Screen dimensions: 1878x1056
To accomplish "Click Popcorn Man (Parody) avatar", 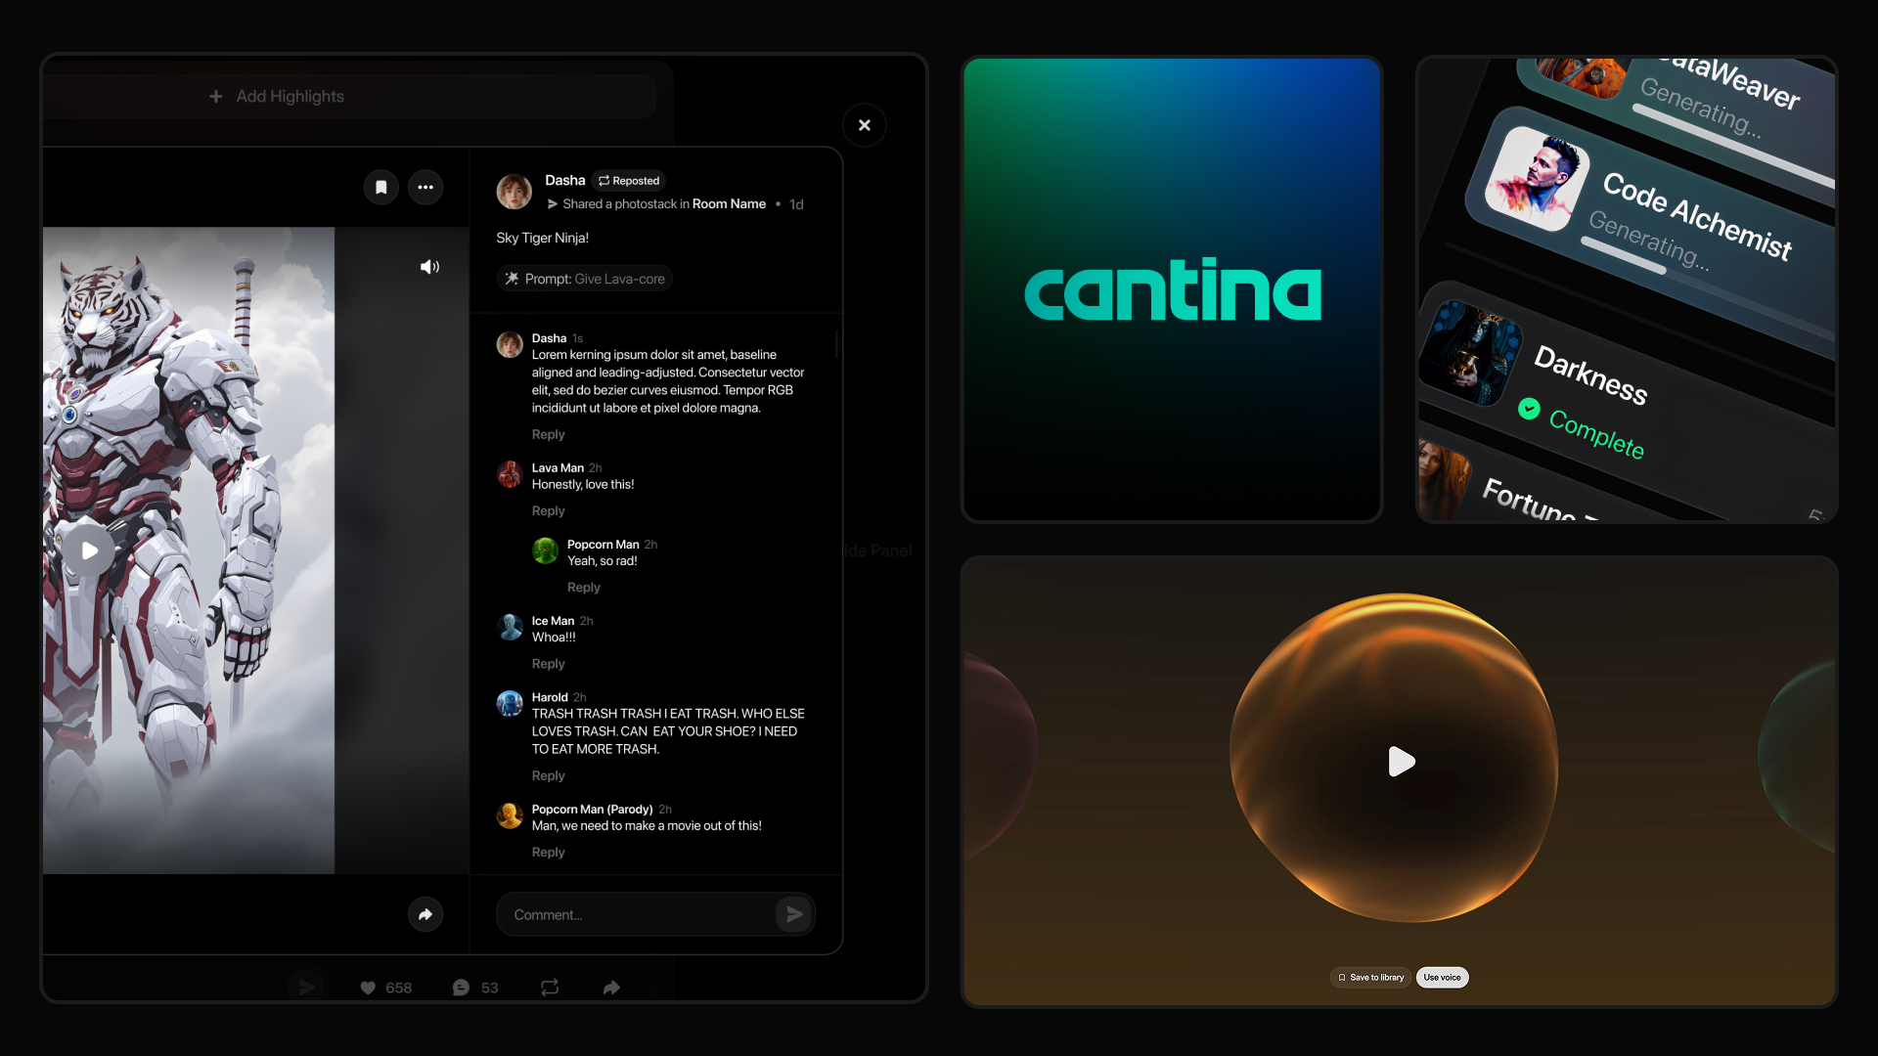I will (510, 815).
